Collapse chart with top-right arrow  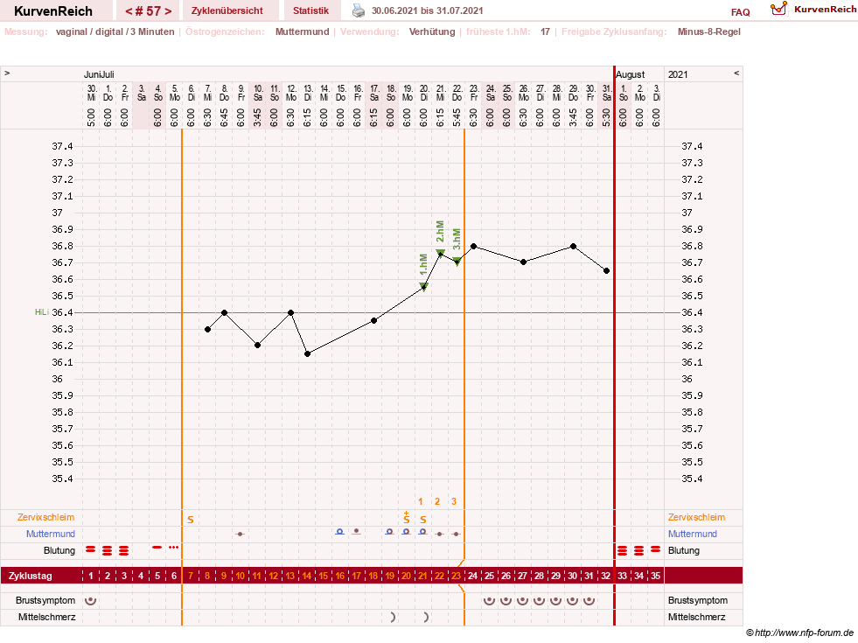[736, 73]
